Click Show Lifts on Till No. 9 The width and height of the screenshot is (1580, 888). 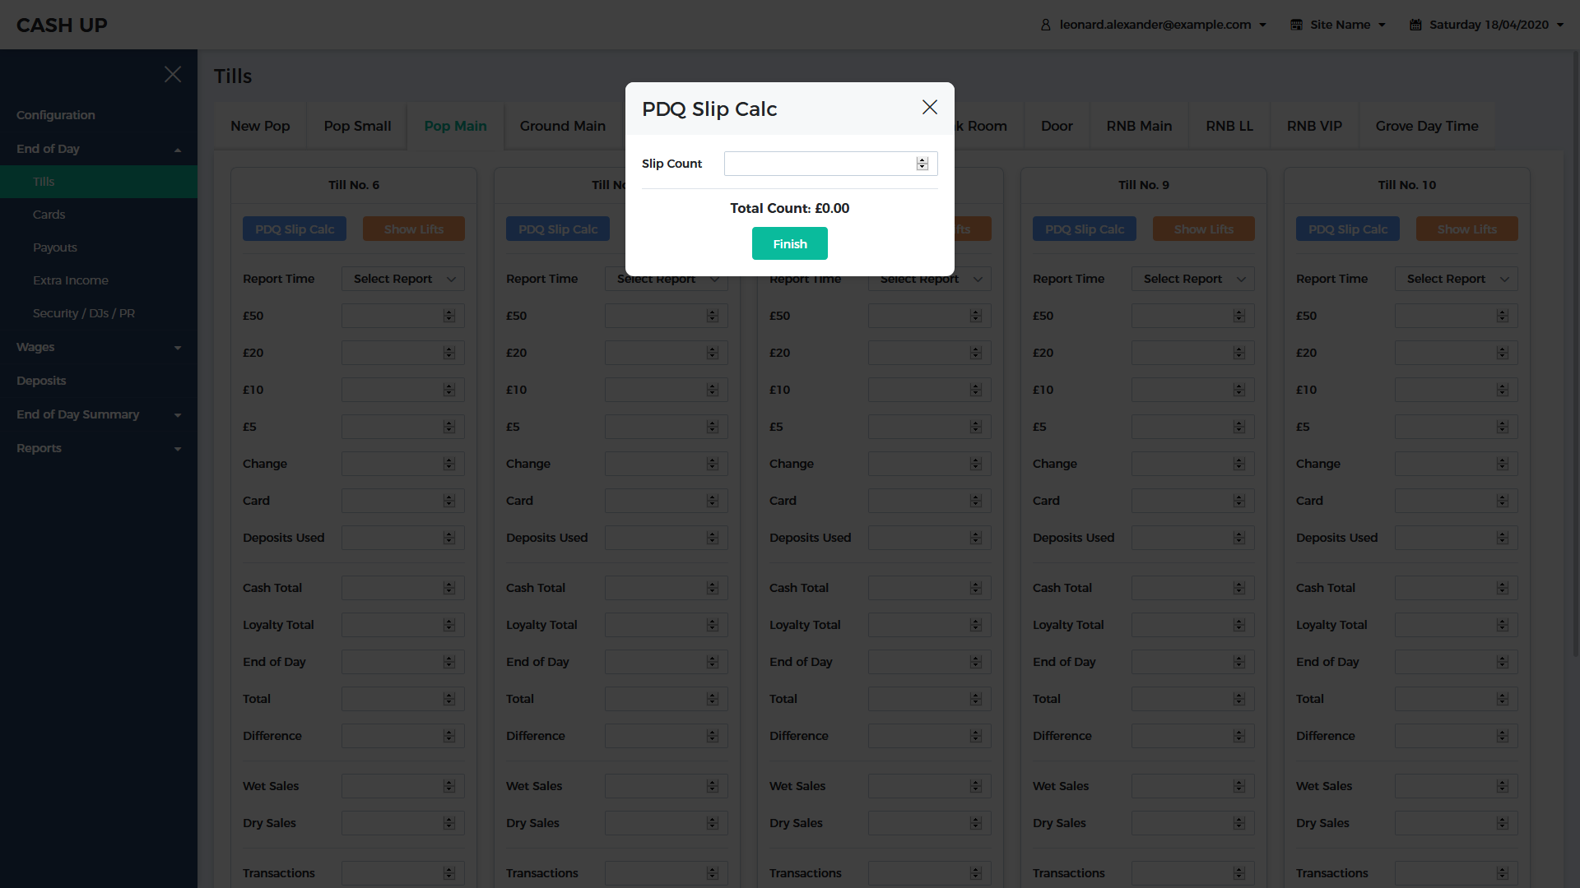click(1203, 229)
